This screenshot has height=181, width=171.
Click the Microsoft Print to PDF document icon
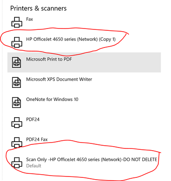click(x=16, y=62)
